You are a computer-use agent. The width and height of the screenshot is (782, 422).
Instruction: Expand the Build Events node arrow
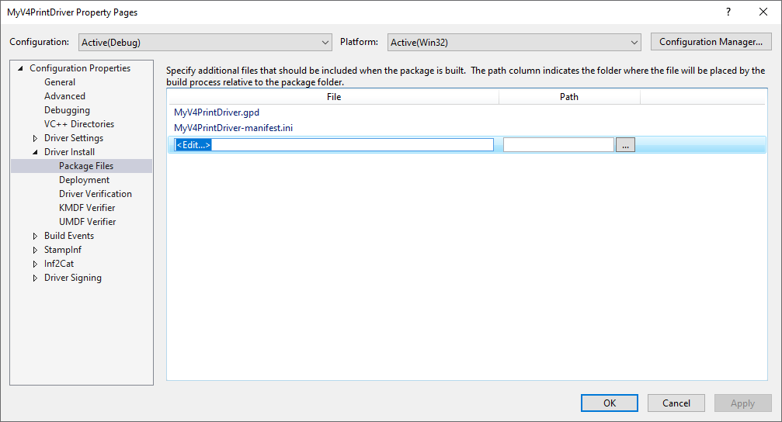(35, 236)
